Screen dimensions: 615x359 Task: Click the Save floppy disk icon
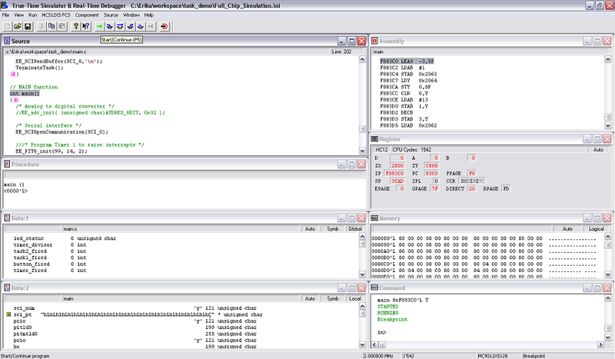coord(28,26)
